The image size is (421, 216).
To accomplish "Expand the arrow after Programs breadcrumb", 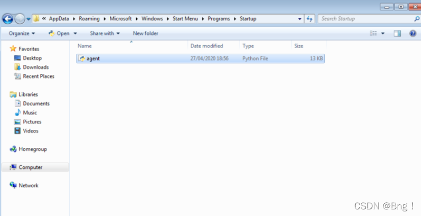I will coord(235,19).
